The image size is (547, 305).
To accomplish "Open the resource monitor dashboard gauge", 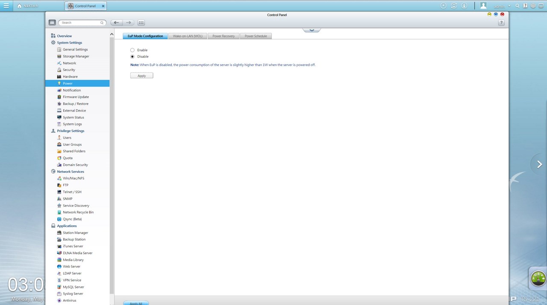I will point(538,278).
